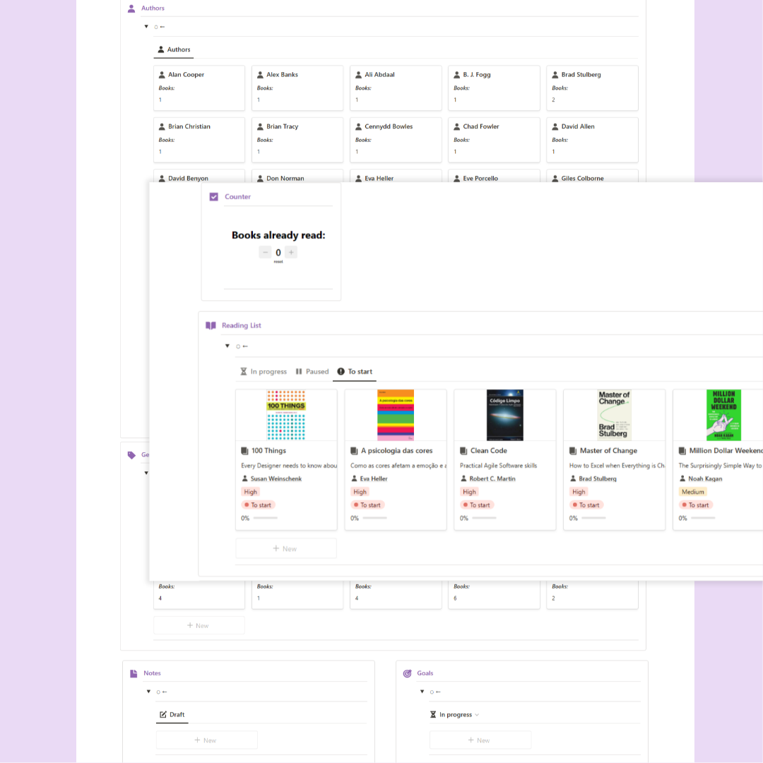Collapse the Notes section toggle triangle
This screenshot has height=763, width=763.
coord(148,692)
